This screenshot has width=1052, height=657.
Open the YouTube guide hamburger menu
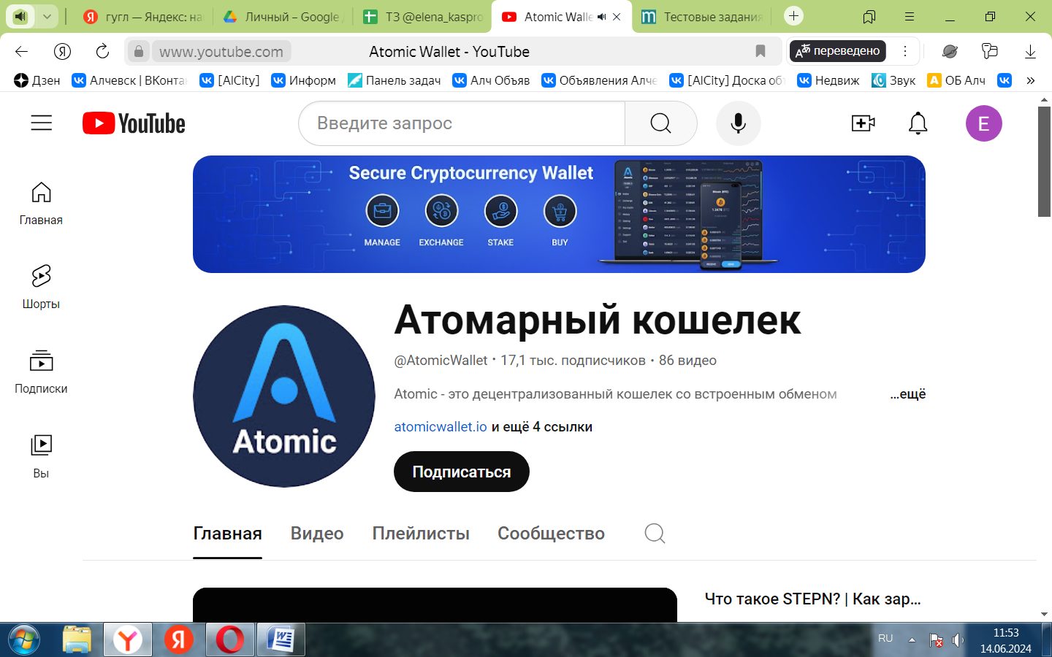pos(42,123)
